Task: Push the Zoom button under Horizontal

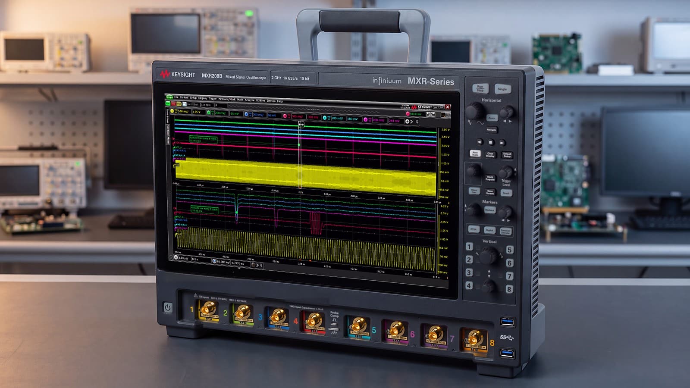Action: click(492, 117)
